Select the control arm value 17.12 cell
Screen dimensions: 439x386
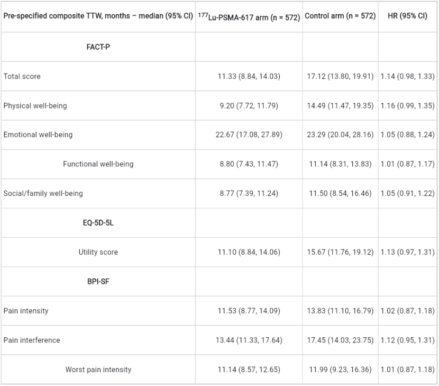tap(340, 76)
